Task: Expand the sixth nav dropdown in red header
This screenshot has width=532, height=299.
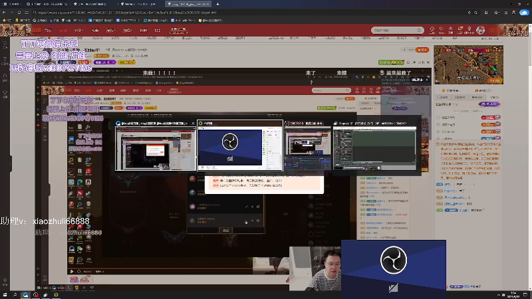Action: click(127, 31)
